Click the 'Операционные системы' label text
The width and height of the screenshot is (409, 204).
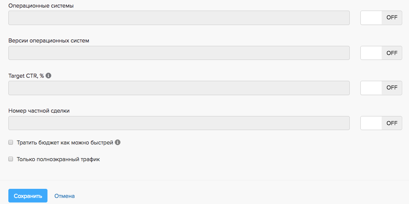pyautogui.click(x=41, y=6)
